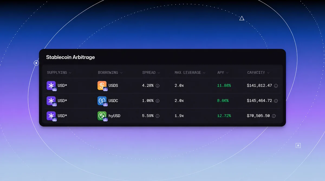The image size is (325, 181).
Task: Click the USD* label in the USDS row
Action: point(62,86)
